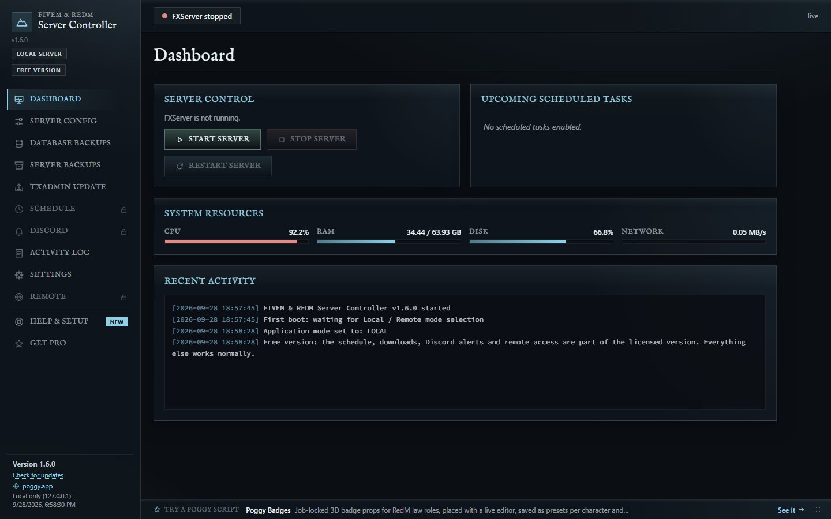The image size is (831, 519).
Task: Click the CPU usage bar
Action: point(237,242)
